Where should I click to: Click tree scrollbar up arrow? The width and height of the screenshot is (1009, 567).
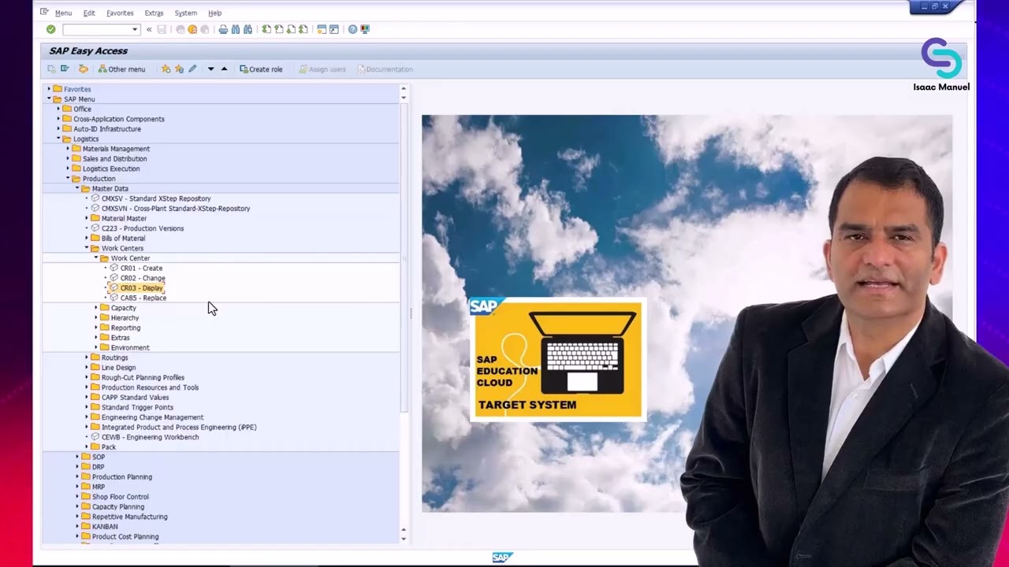[404, 89]
